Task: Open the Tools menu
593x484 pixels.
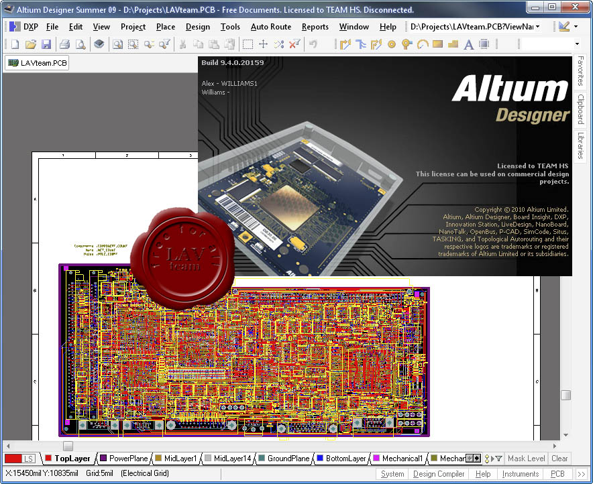Action: coord(230,27)
